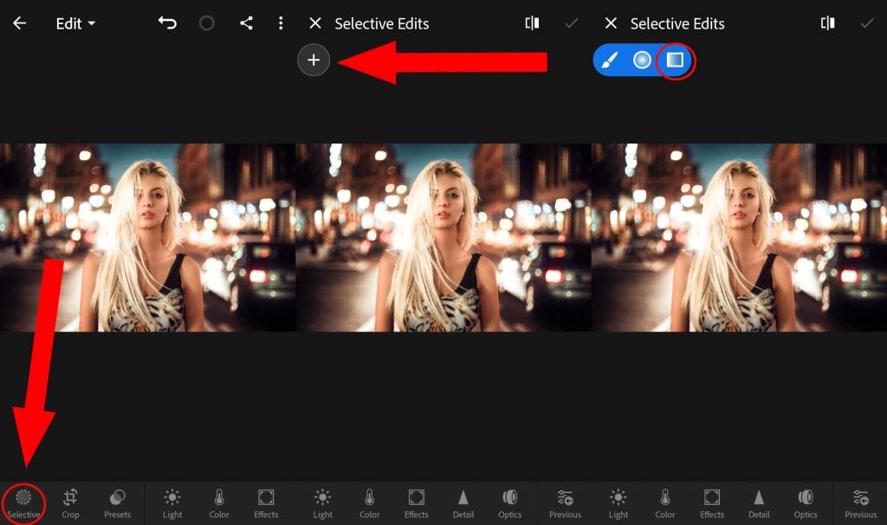Open the Presets panel
This screenshot has width=887, height=525.
pyautogui.click(x=117, y=502)
